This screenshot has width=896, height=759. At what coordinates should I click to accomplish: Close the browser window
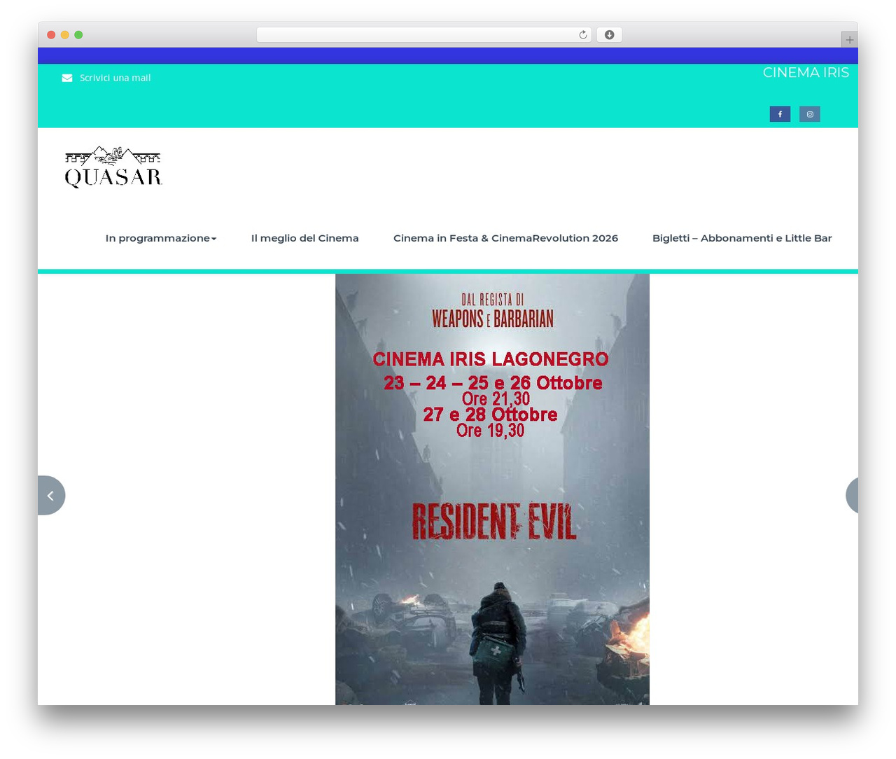[51, 35]
